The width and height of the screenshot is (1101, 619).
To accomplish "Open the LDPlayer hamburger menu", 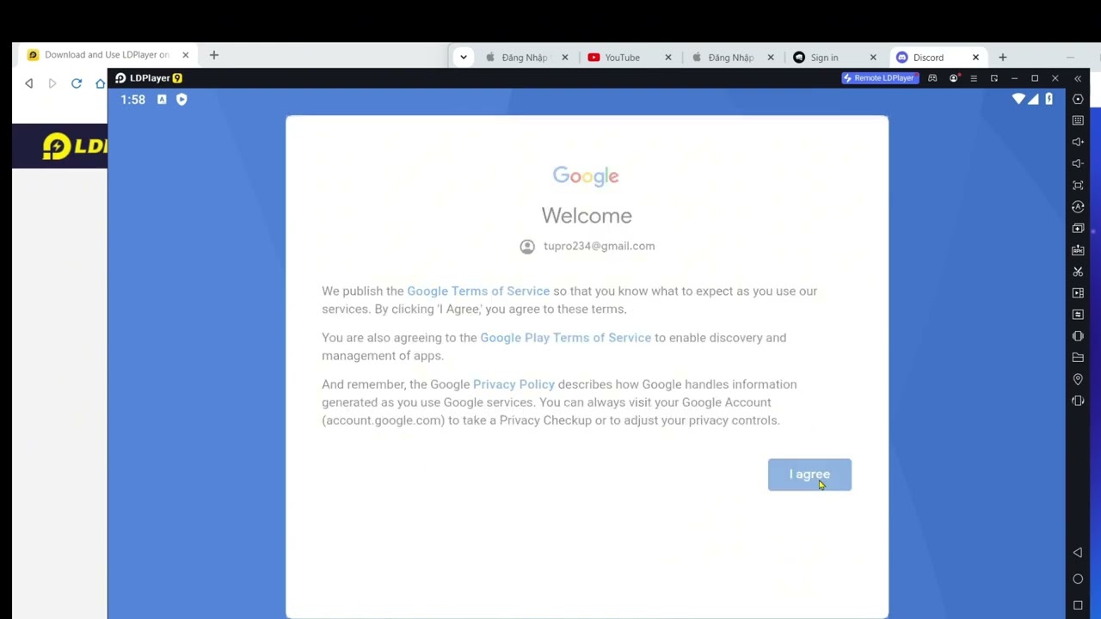I will pyautogui.click(x=974, y=78).
